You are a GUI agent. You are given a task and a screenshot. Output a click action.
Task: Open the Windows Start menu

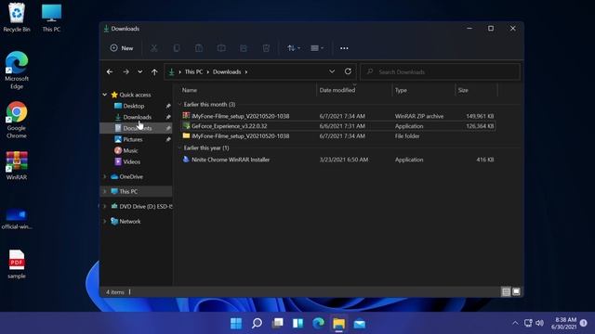pyautogui.click(x=236, y=324)
